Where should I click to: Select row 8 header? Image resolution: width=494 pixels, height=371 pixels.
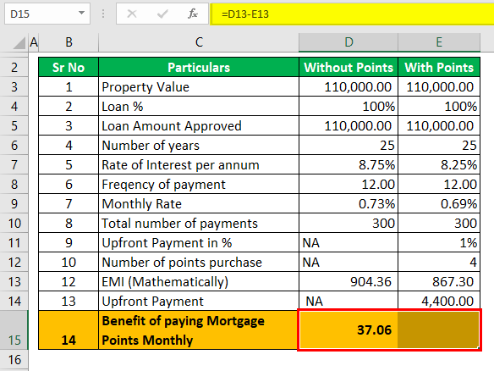(x=14, y=185)
